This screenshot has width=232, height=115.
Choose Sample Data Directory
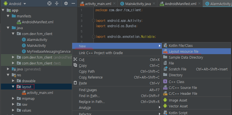pos(197,57)
